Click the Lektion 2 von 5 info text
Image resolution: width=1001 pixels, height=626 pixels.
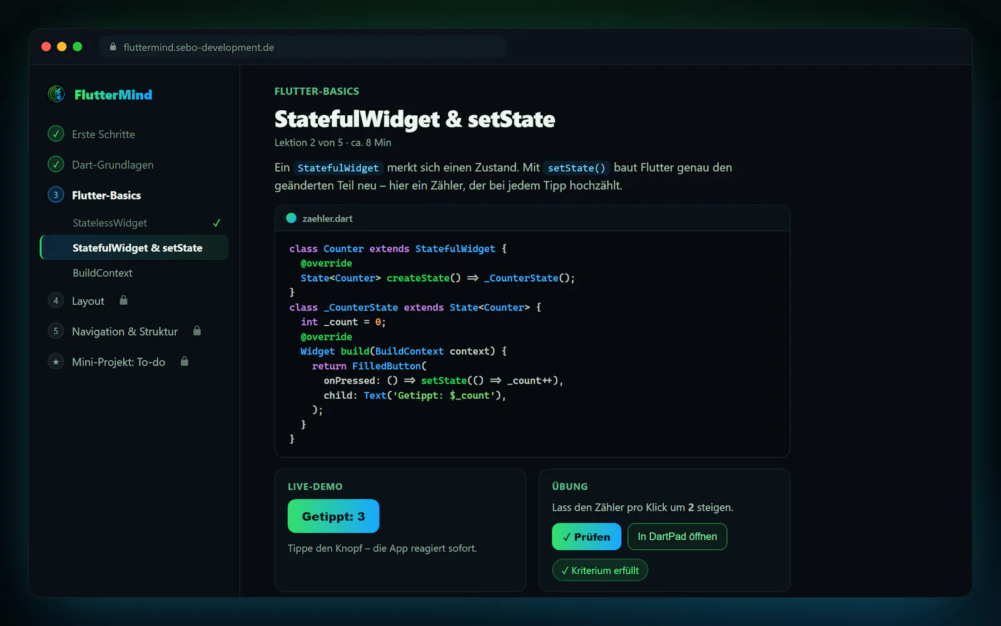333,143
